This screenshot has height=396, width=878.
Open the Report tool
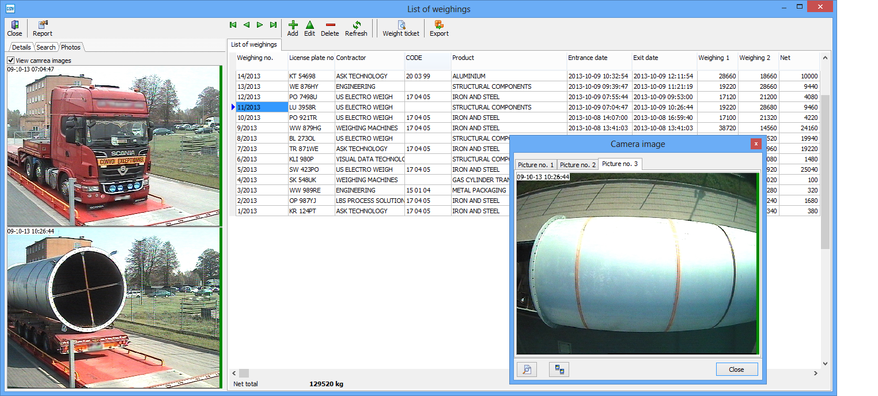tap(43, 28)
